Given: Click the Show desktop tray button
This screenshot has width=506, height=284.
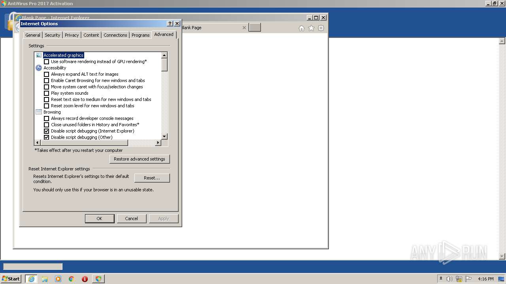Looking at the screenshot, I should click(x=502, y=279).
